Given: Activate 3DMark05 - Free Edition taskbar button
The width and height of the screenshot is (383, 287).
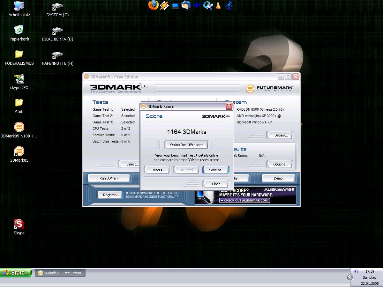Looking at the screenshot, I should pyautogui.click(x=60, y=273).
